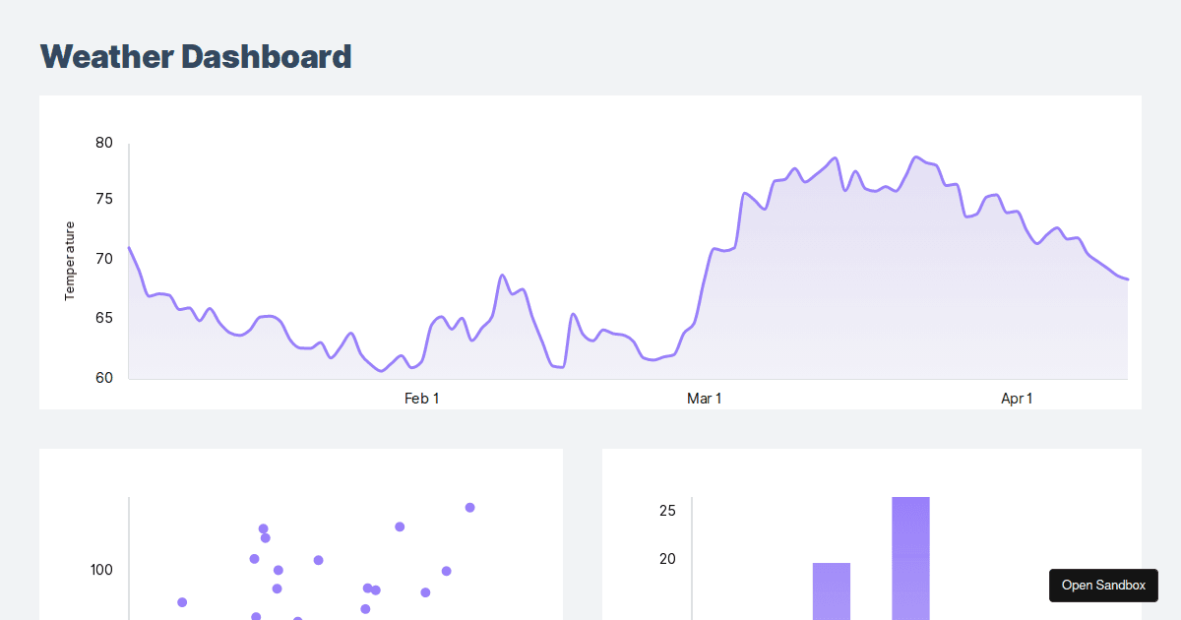1181x620 pixels.
Task: Click the 75 tick on temperature axis
Action: [104, 200]
